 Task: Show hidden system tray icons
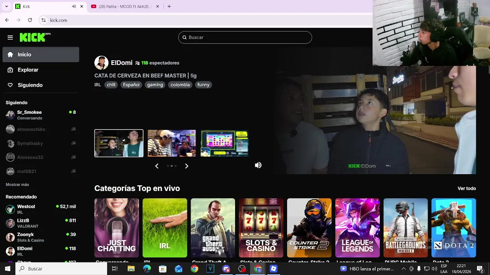(404, 269)
